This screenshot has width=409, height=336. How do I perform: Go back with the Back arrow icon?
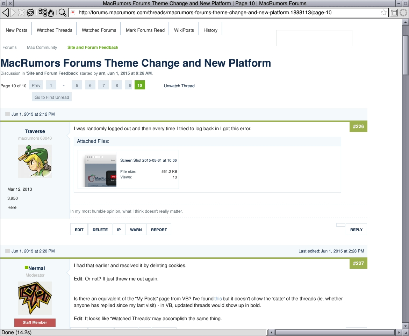pos(6,12)
